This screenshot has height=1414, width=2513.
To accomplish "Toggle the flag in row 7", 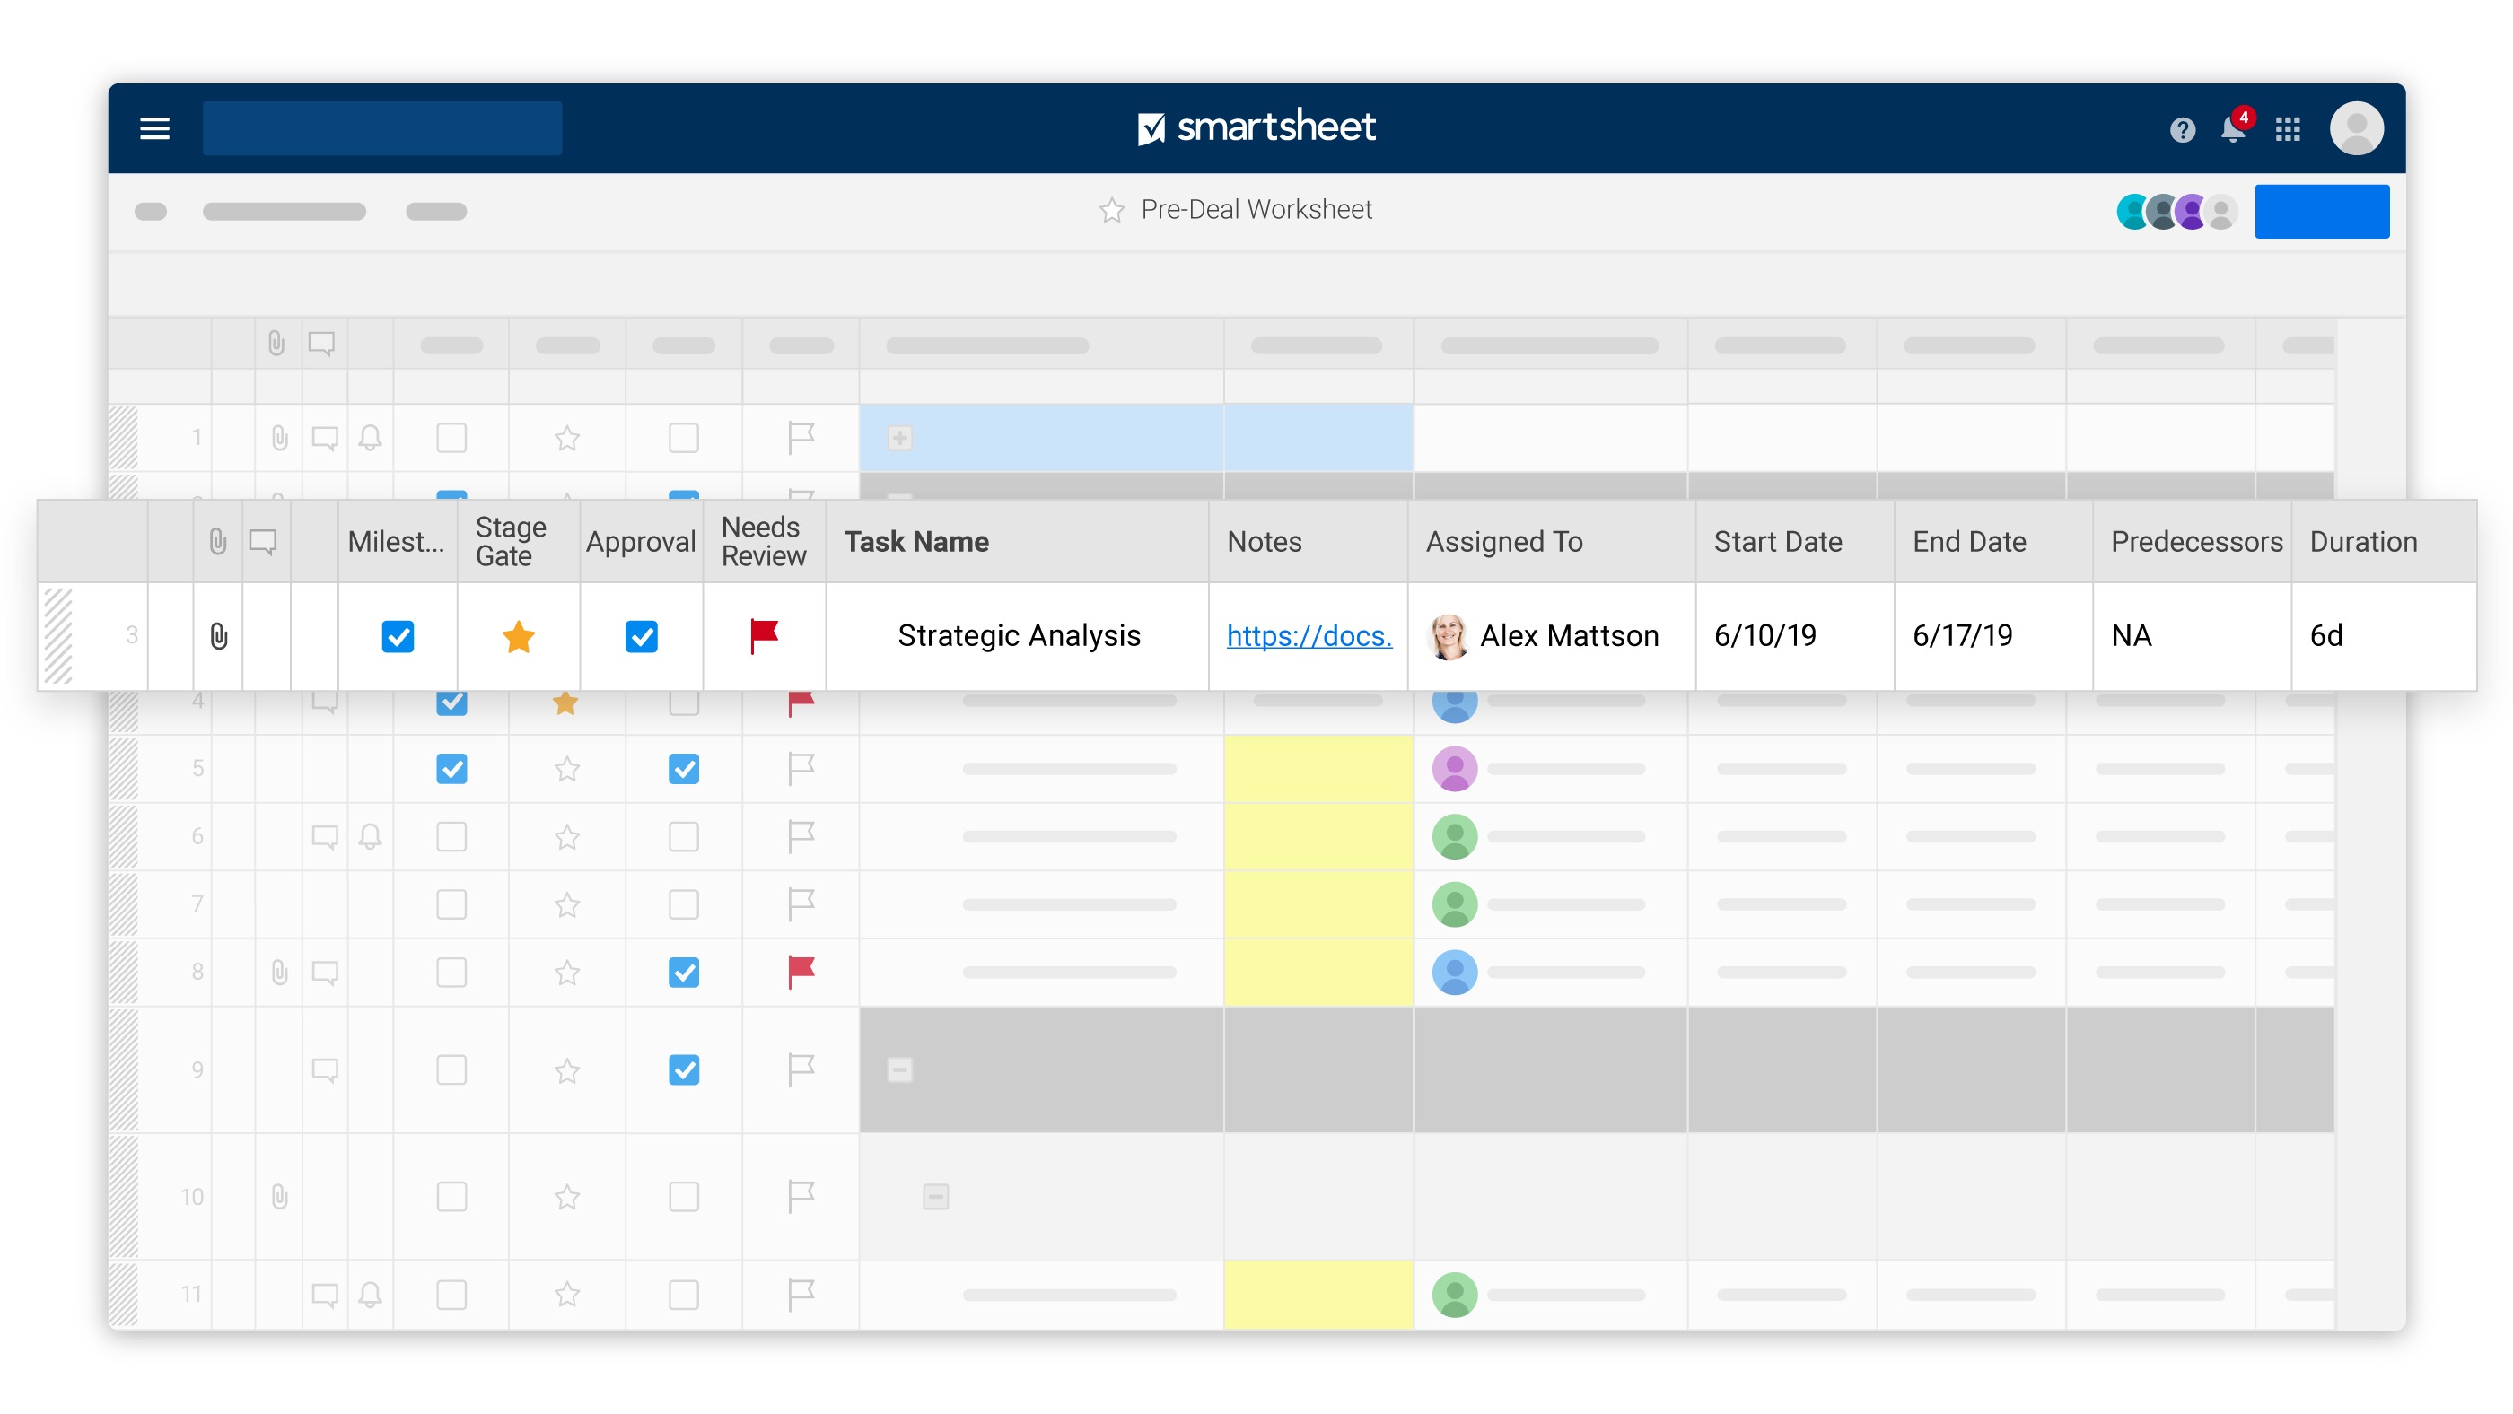I will (x=800, y=905).
